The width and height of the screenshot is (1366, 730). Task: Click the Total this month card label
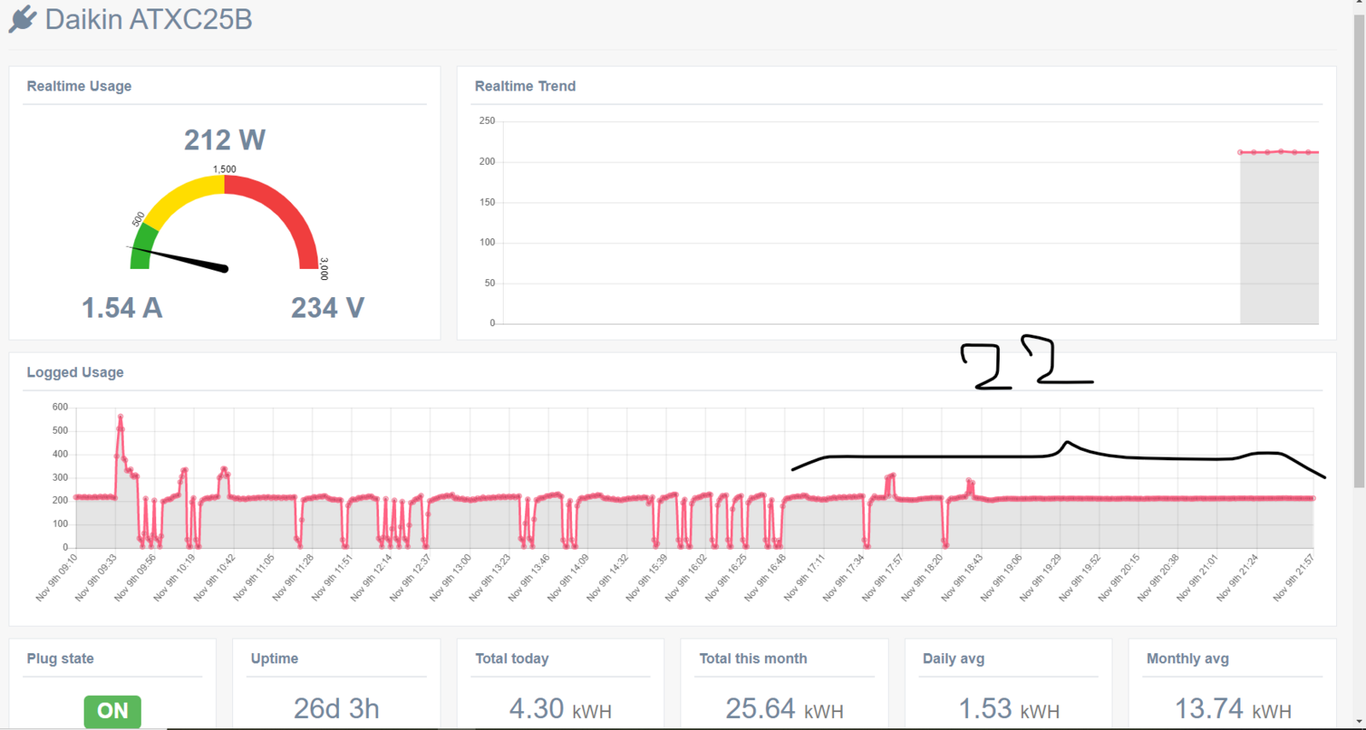click(753, 658)
